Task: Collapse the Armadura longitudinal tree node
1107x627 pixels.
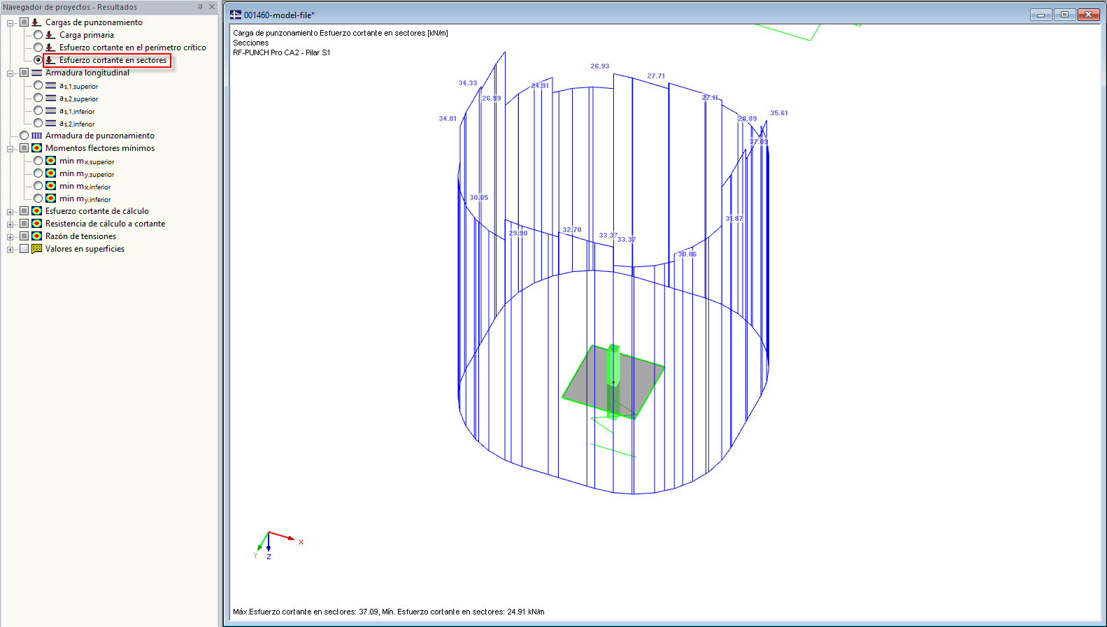Action: [10, 73]
